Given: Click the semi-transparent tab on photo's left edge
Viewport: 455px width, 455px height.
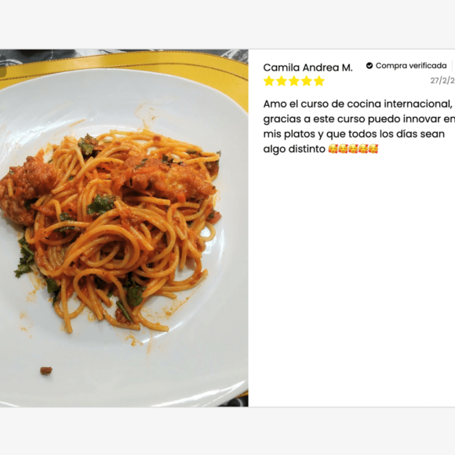Looking at the screenshot, I should tap(3, 72).
